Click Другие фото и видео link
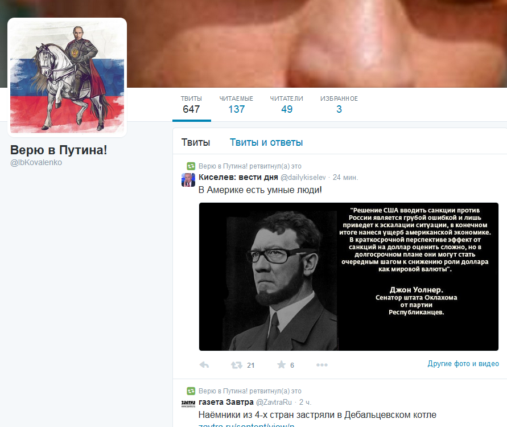 pyautogui.click(x=463, y=364)
